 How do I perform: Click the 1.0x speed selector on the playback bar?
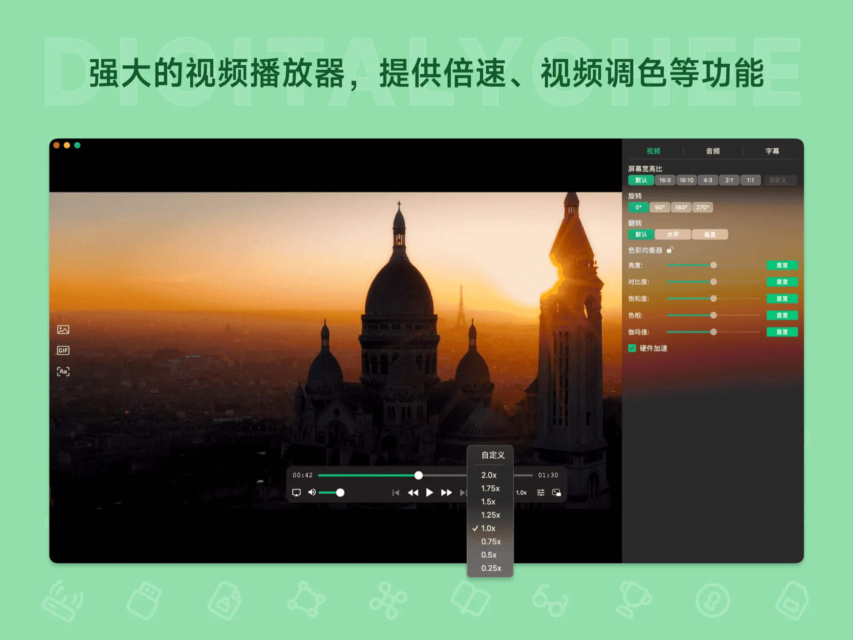pos(521,492)
